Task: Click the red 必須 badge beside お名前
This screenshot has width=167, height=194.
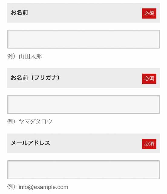Action: pyautogui.click(x=149, y=13)
